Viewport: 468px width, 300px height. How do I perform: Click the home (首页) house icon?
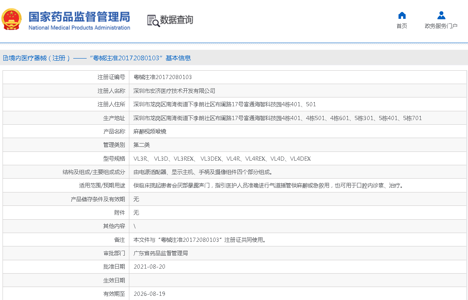point(402,15)
